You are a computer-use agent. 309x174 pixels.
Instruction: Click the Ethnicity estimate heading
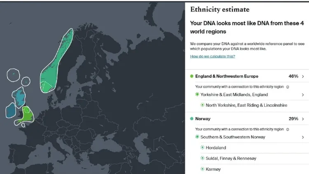[x=220, y=9]
